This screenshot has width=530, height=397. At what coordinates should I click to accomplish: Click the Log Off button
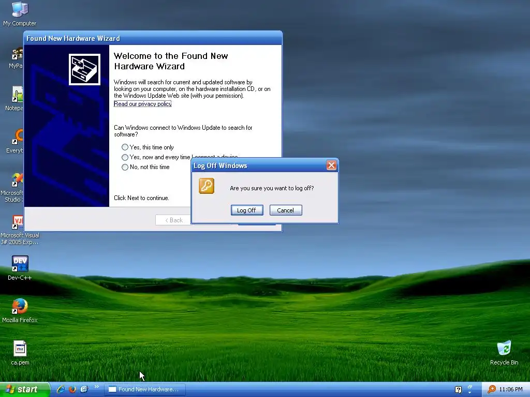tap(247, 210)
